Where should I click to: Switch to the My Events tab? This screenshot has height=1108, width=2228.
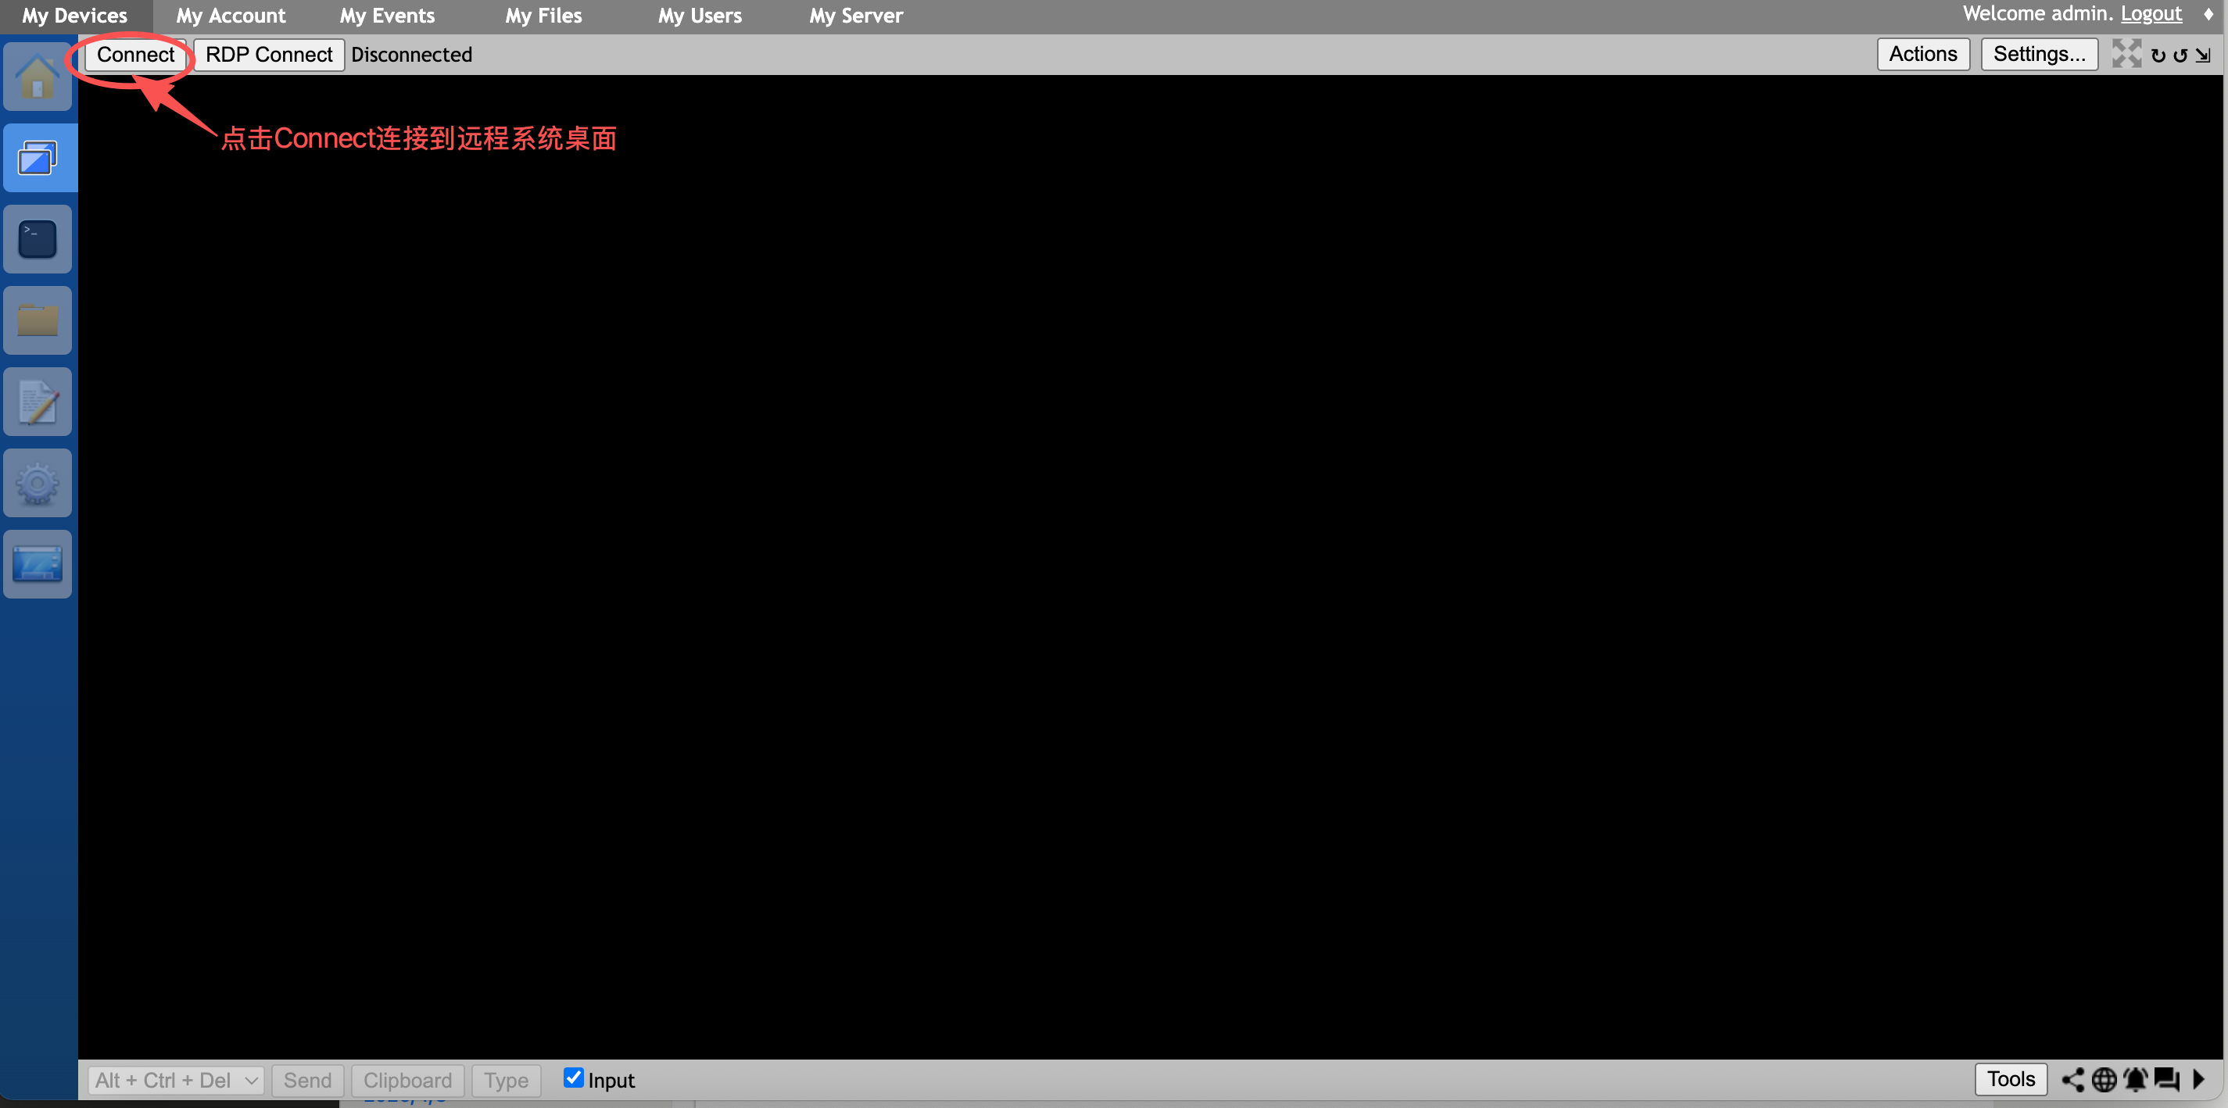pos(387,16)
